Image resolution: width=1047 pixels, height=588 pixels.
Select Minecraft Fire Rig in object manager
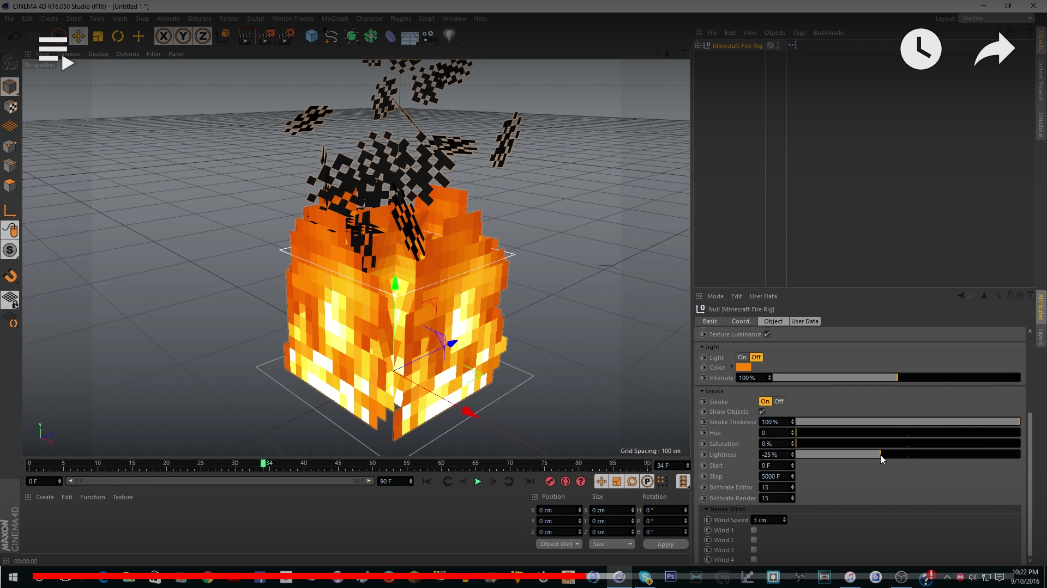point(737,46)
